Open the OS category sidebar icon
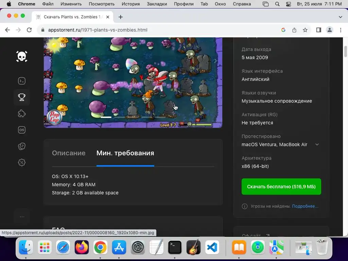The height and width of the screenshot is (261, 348). point(22,130)
